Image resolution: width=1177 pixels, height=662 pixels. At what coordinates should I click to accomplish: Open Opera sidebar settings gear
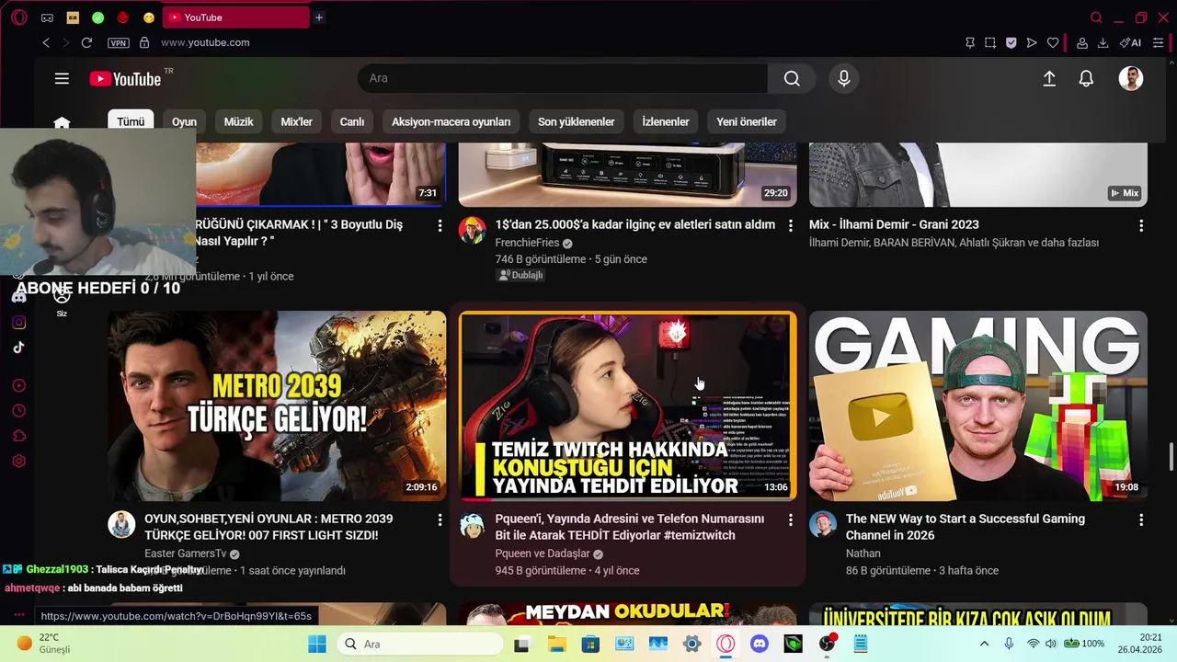coord(18,462)
